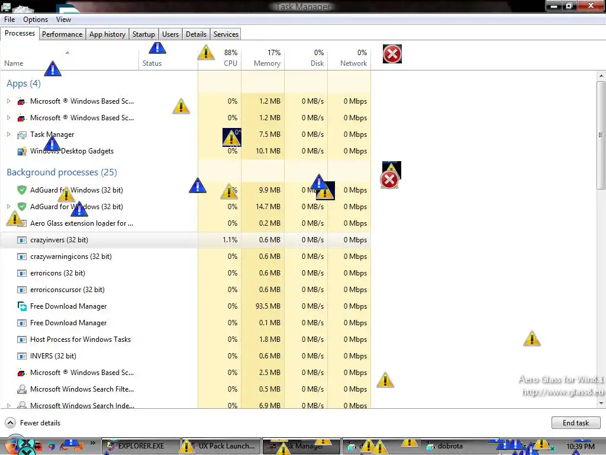Click the Background processes (25) group heading
606x455 pixels.
coord(62,172)
